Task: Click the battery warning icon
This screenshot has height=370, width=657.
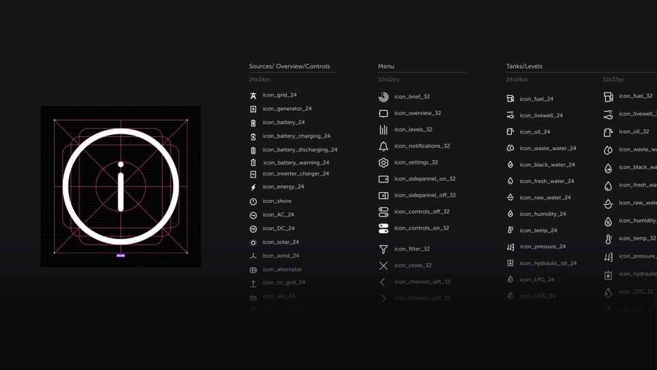Action: (253, 162)
